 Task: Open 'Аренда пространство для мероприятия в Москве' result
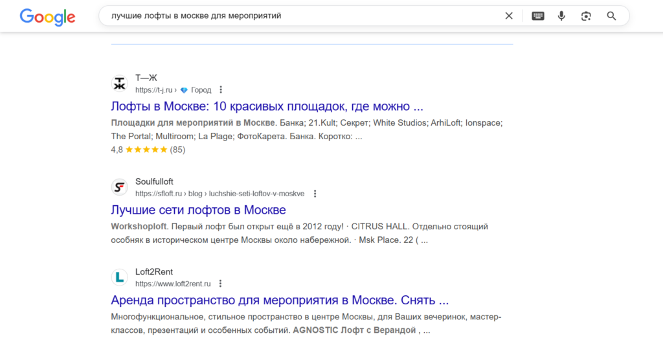(280, 300)
